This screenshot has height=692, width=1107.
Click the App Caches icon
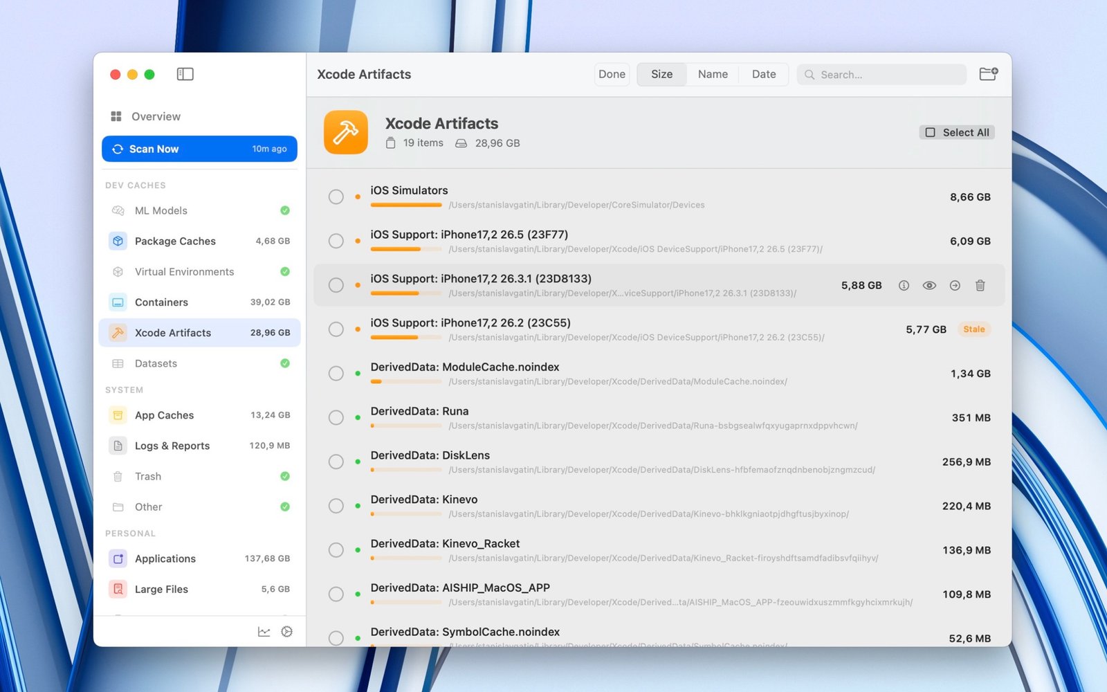click(118, 415)
